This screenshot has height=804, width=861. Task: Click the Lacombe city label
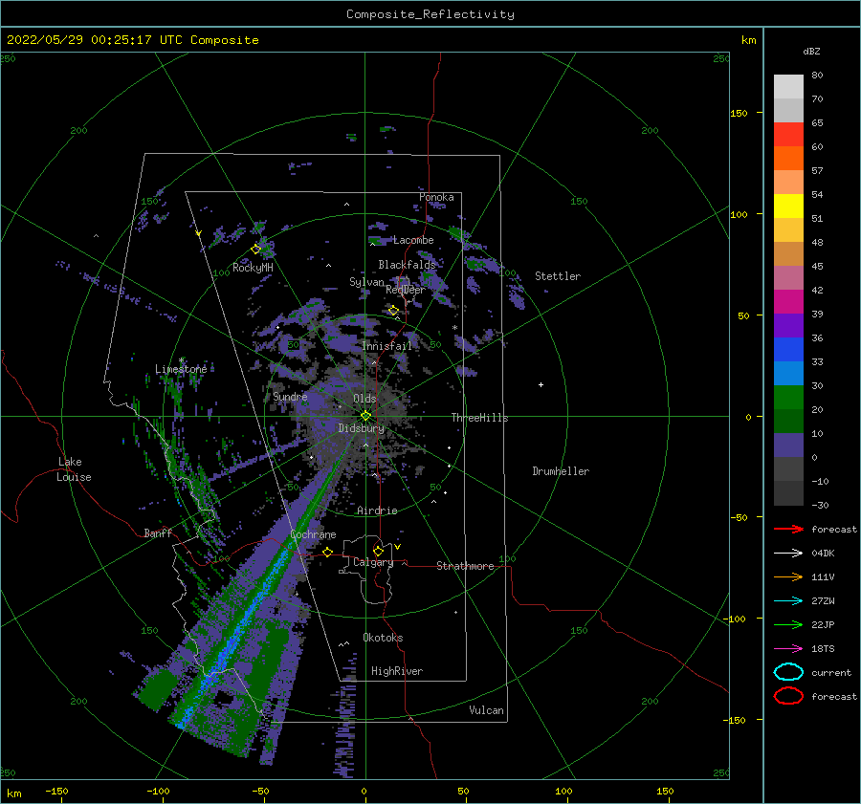413,240
